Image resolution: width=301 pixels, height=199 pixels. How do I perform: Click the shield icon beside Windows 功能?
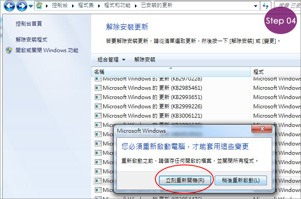tap(9, 50)
